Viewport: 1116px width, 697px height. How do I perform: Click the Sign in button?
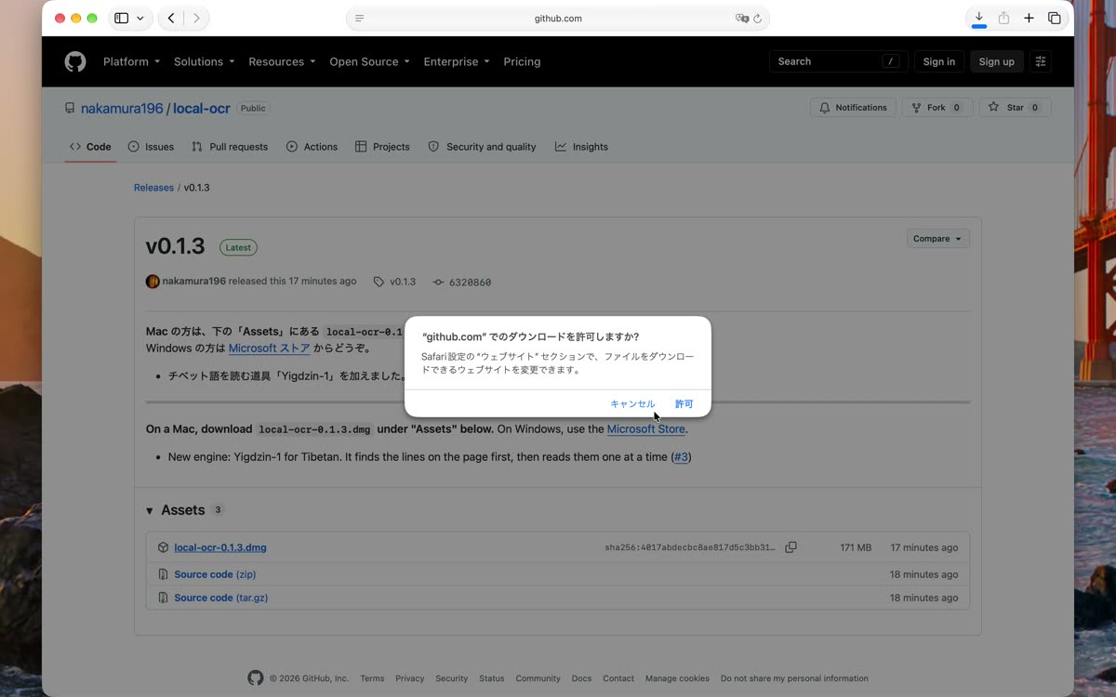tap(938, 61)
